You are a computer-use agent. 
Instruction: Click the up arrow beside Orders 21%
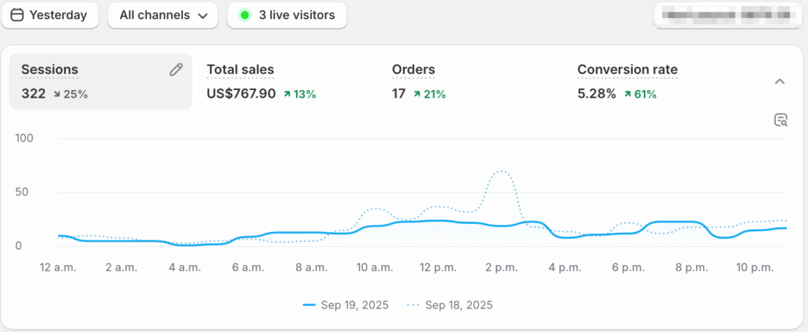[x=417, y=95]
